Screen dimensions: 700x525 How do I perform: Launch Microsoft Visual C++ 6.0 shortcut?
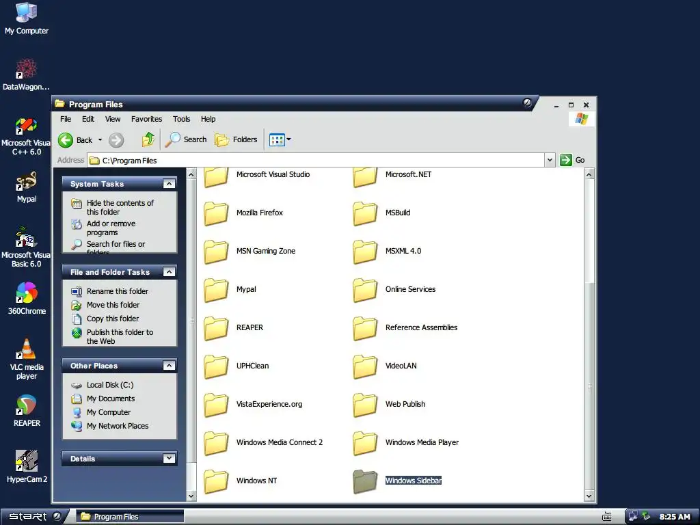point(27,136)
